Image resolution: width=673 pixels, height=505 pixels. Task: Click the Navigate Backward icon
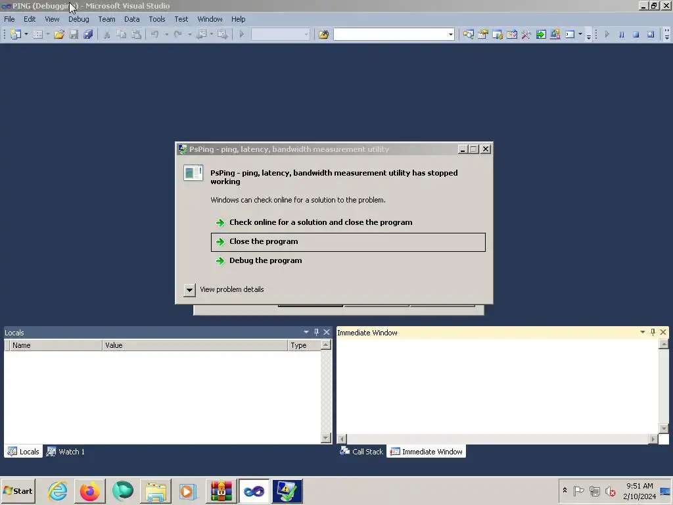[201, 34]
